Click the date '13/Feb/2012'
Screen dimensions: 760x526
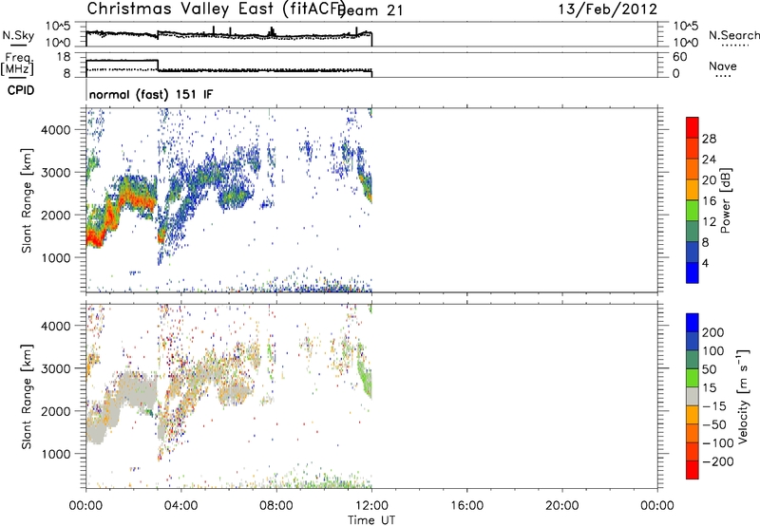pos(608,9)
